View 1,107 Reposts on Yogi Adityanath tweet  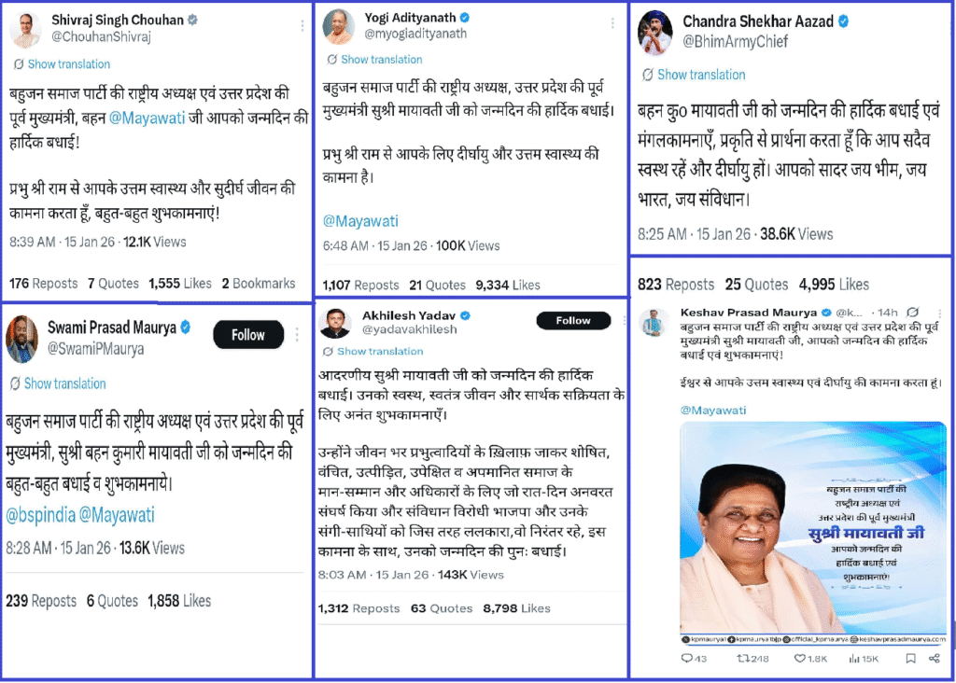click(360, 285)
